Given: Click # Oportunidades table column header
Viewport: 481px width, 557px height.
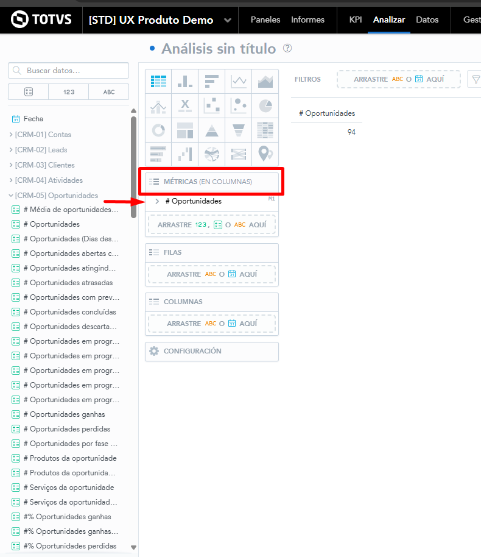Looking at the screenshot, I should 326,113.
